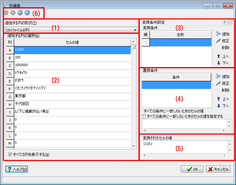Move conversion condition up with 上へ arrow

click(x=222, y=56)
